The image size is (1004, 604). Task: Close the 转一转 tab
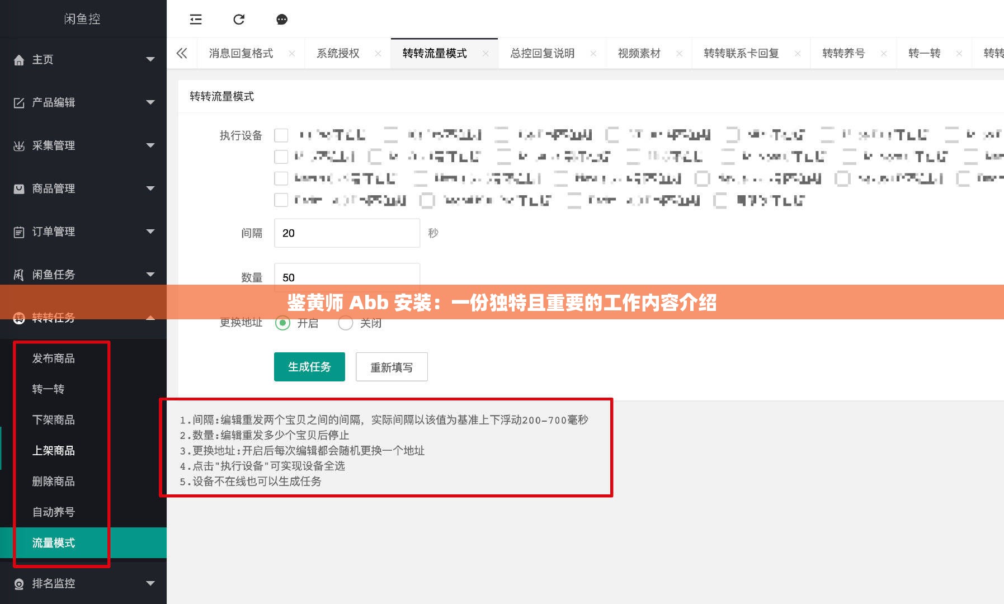[x=959, y=54]
